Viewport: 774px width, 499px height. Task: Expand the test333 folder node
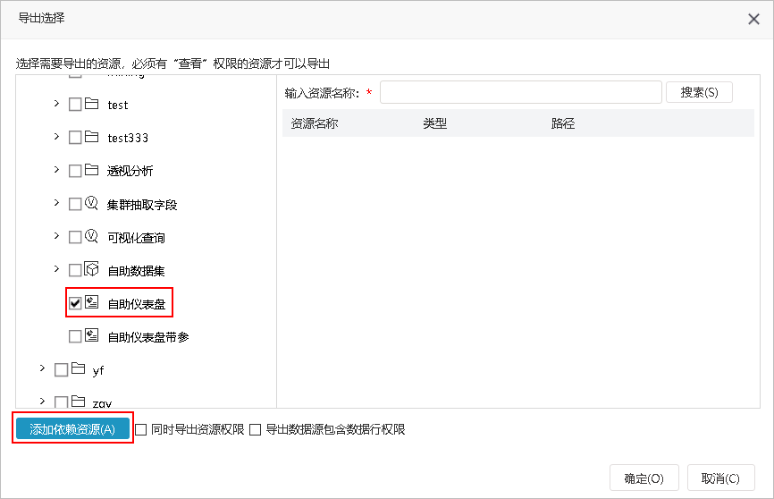tap(56, 136)
